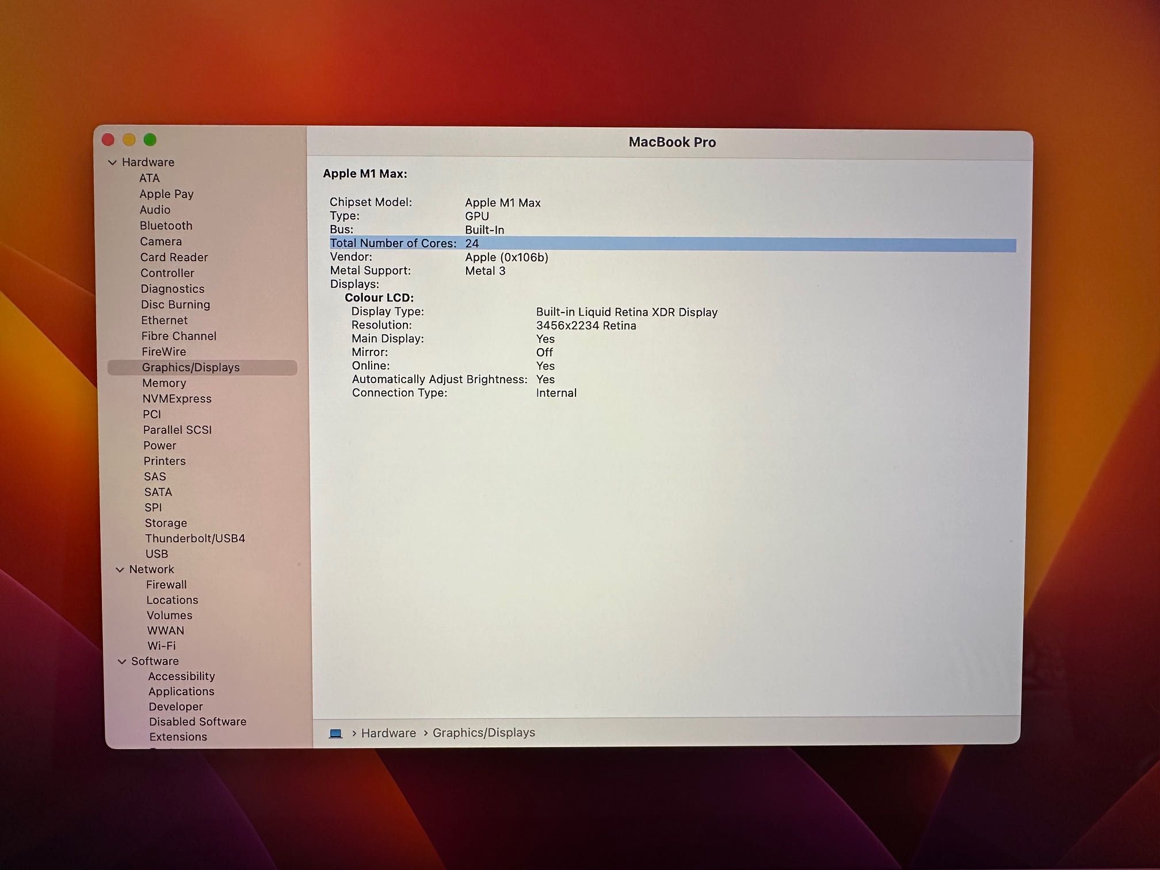Image resolution: width=1160 pixels, height=870 pixels.
Task: Open the Audio hardware entry
Action: point(155,210)
